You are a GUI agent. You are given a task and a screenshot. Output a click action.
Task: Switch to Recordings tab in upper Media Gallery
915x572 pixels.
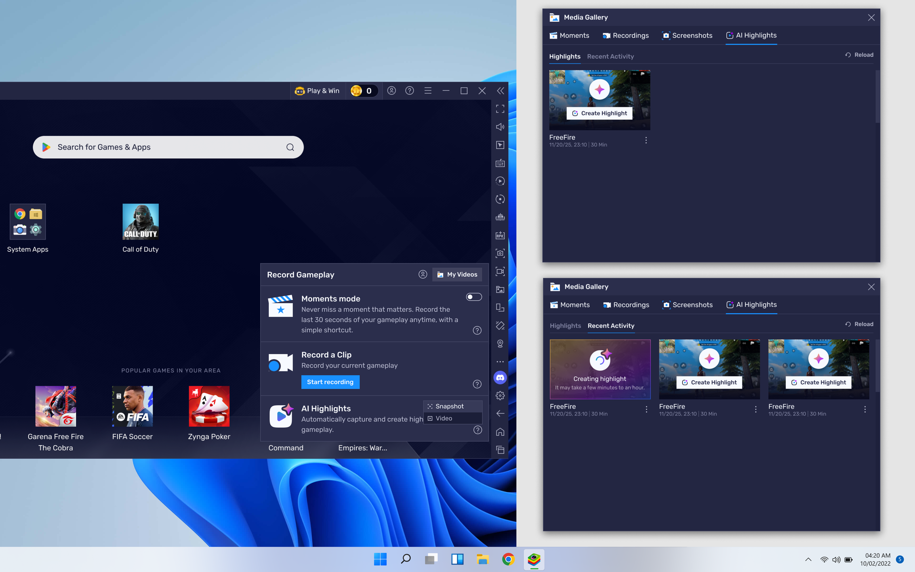[x=625, y=35]
